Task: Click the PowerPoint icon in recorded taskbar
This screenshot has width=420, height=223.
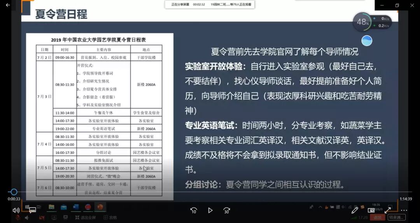Action: pyautogui.click(x=100, y=207)
